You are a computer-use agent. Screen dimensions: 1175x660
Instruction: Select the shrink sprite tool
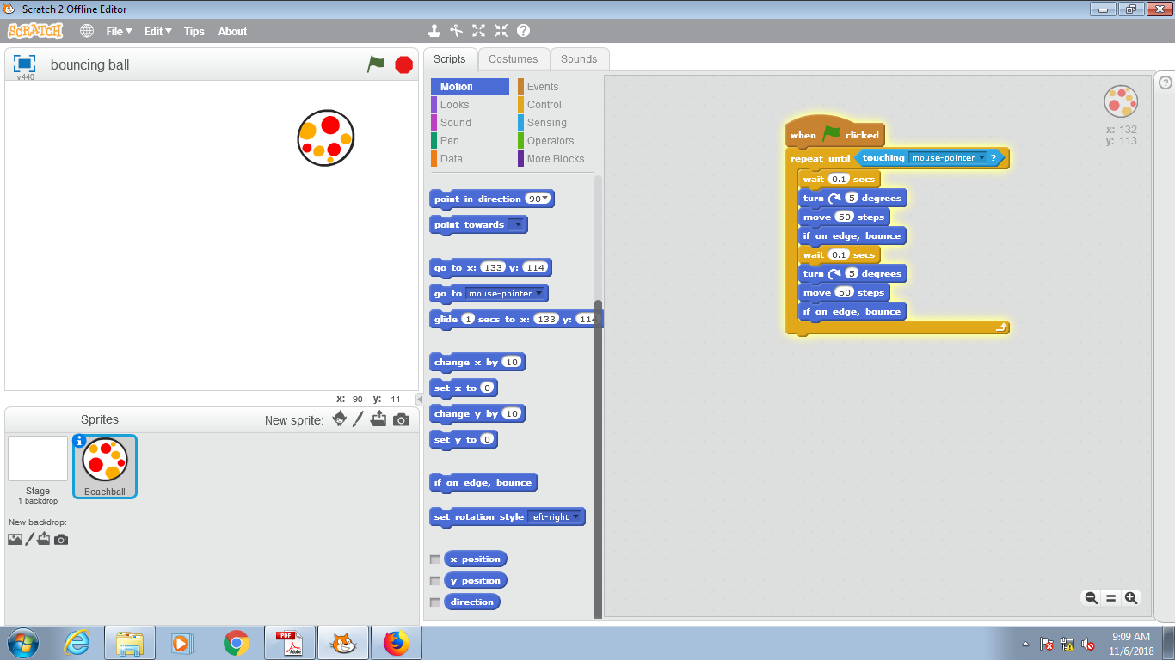pos(500,30)
